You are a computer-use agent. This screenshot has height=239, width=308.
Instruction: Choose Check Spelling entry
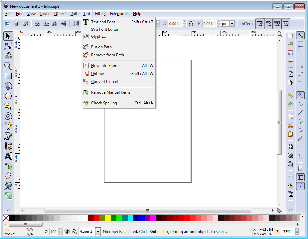click(118, 103)
